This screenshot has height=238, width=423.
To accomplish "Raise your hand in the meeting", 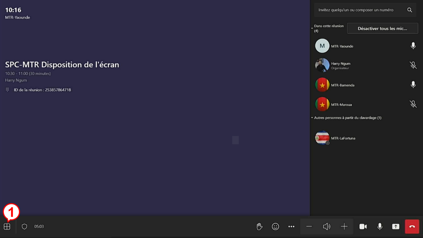I will [x=259, y=226].
